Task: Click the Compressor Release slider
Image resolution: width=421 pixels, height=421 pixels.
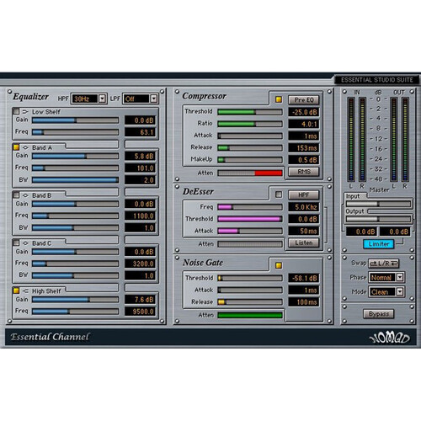Action: pos(250,148)
